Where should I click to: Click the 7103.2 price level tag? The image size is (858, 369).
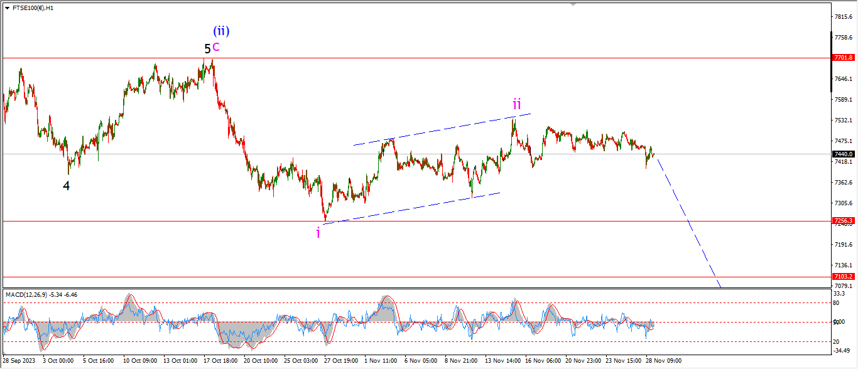pos(843,277)
